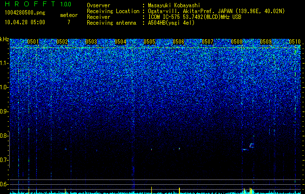Click the receiver text ICOM IC-575 53.7492 MHz

(194, 17)
